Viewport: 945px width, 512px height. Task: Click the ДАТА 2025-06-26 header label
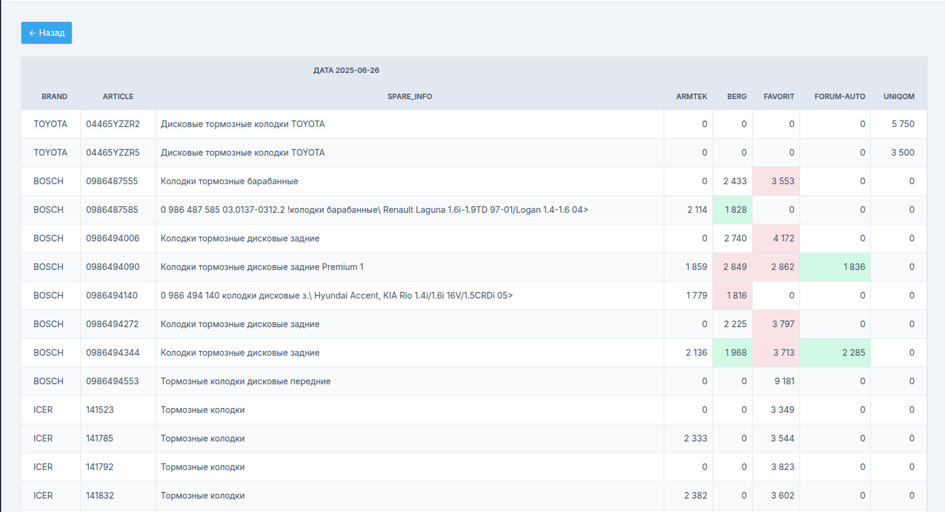[346, 71]
